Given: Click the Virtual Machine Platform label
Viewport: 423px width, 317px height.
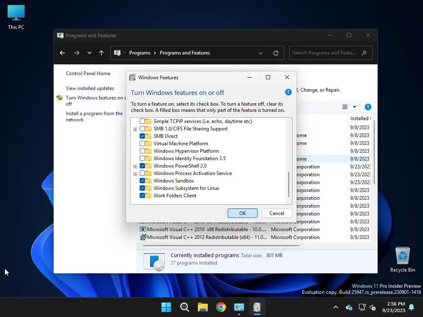Looking at the screenshot, I should [181, 143].
